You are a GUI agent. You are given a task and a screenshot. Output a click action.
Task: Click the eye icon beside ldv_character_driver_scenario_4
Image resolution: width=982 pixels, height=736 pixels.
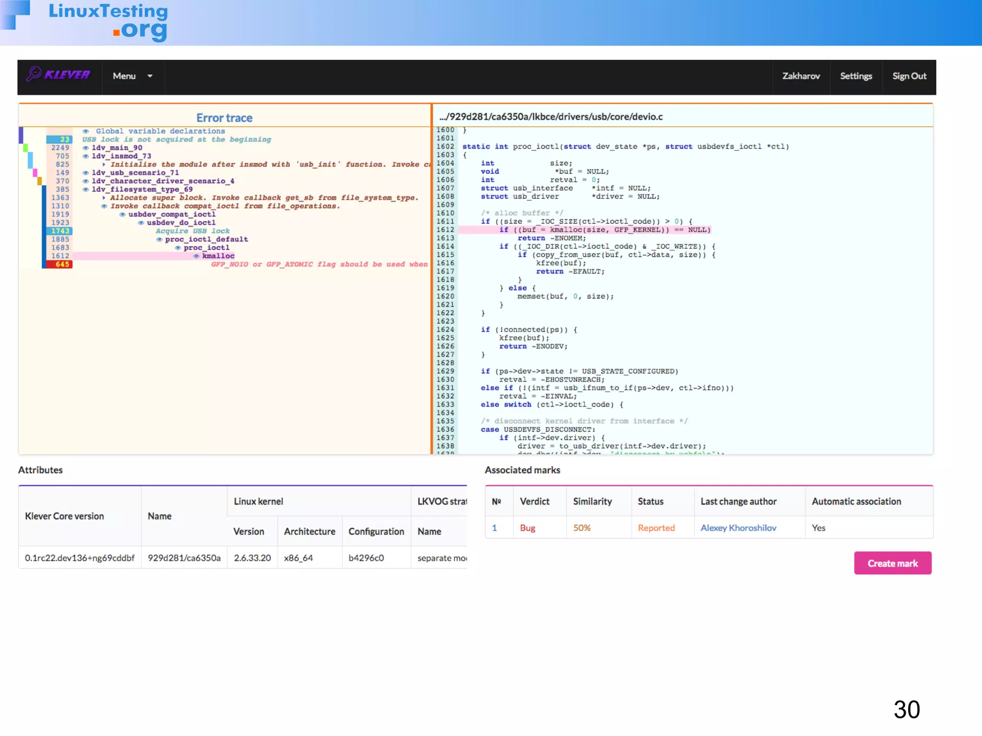[x=85, y=181]
